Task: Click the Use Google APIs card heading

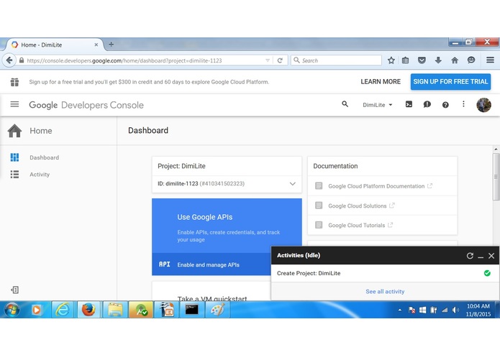Action: (x=205, y=217)
